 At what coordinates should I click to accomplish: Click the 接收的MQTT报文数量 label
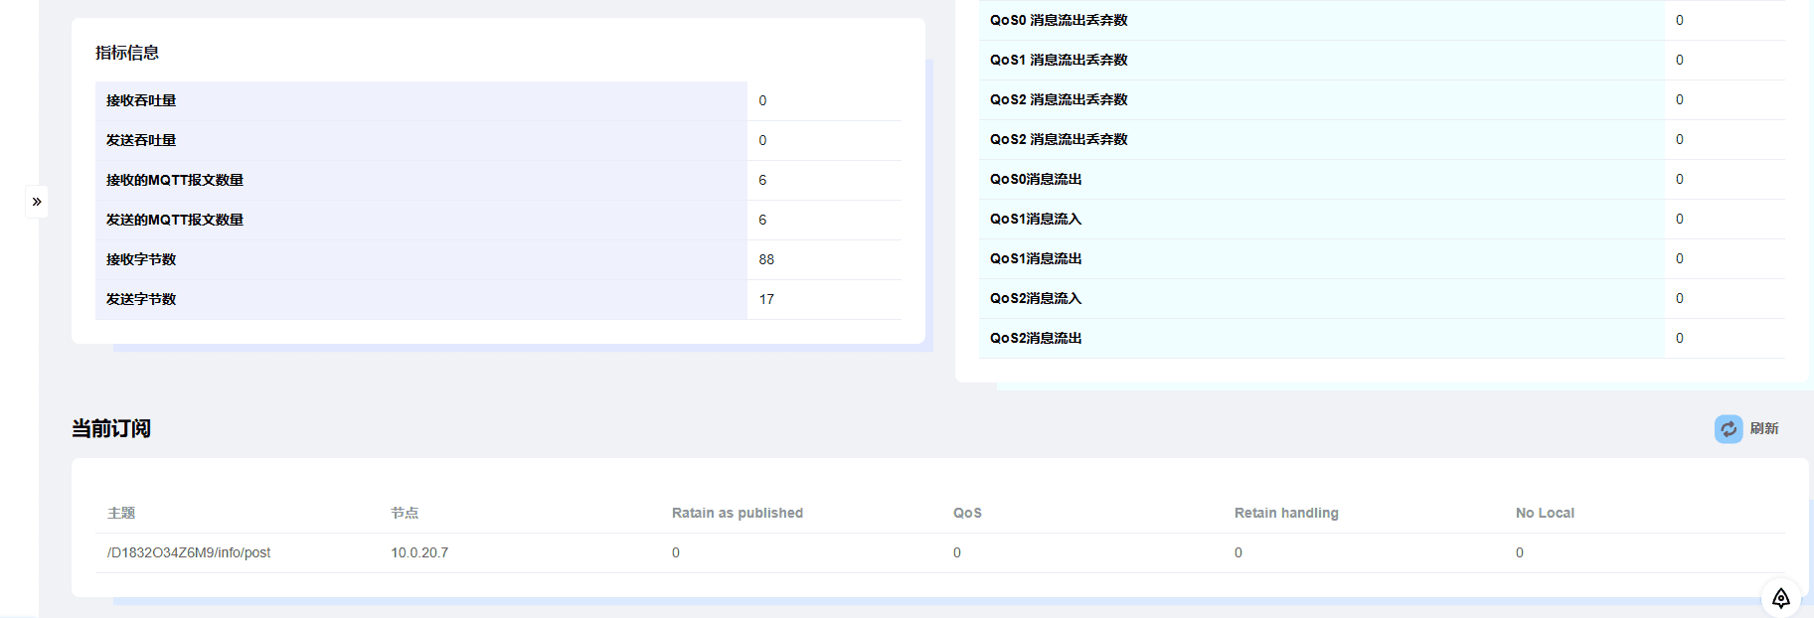point(175,180)
